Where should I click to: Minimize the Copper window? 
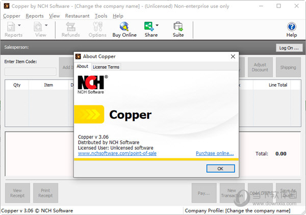pos(261,6)
